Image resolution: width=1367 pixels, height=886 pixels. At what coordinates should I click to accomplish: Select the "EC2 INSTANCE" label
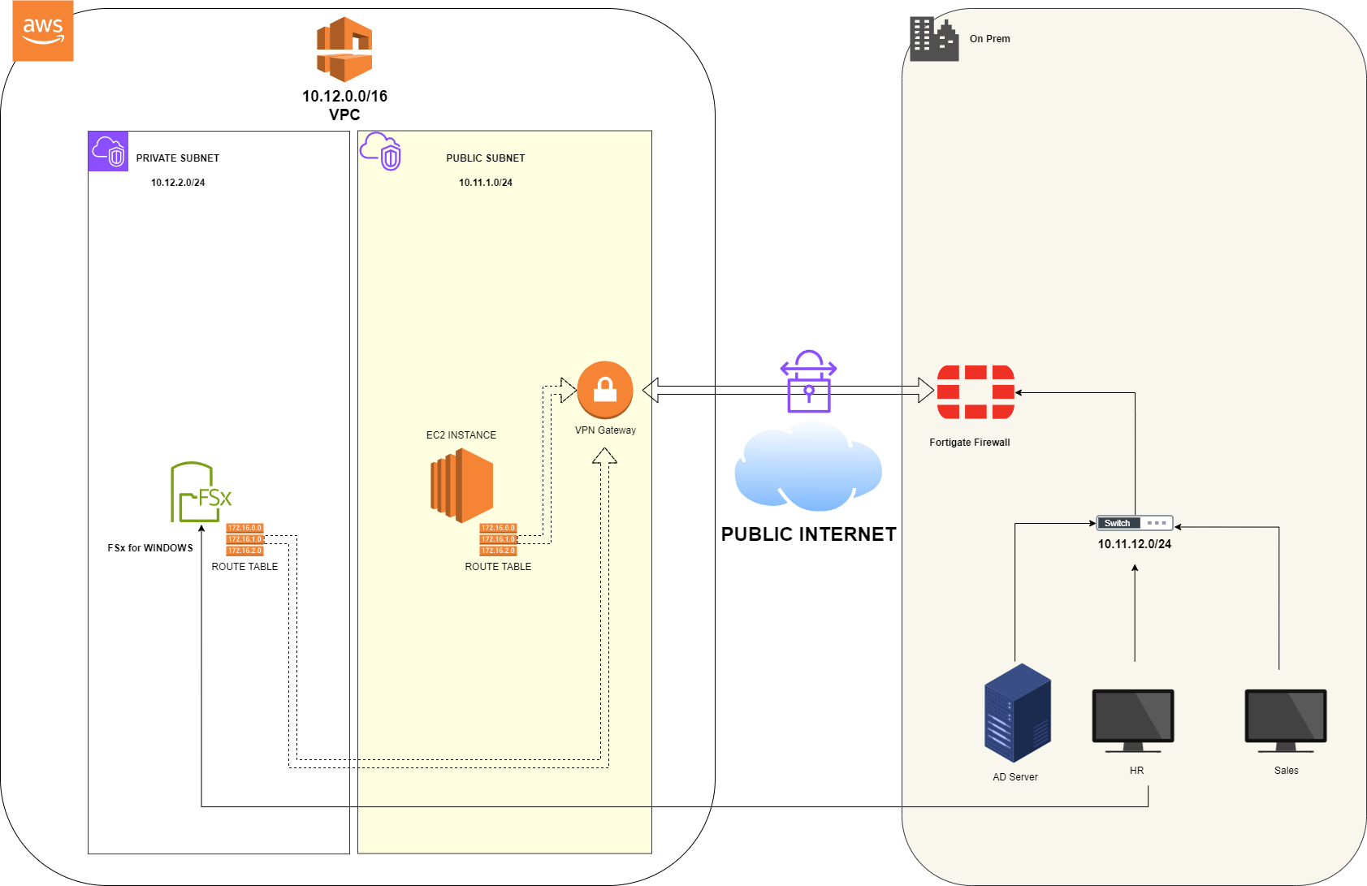click(x=461, y=435)
